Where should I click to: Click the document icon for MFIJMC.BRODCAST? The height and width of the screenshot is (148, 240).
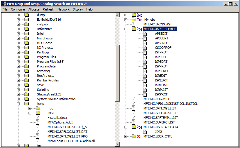coord(134,24)
